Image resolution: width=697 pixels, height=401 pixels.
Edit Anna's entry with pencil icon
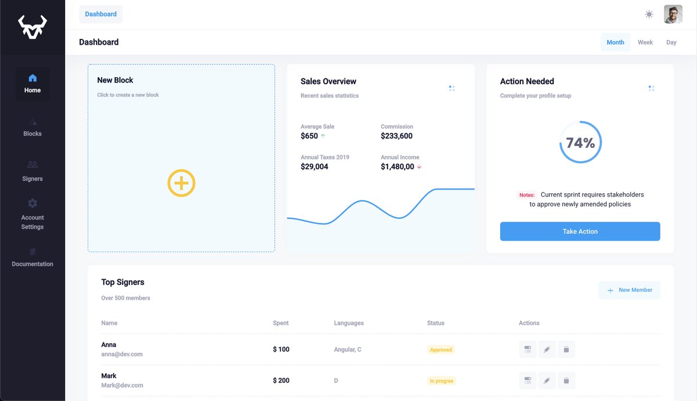pyautogui.click(x=547, y=349)
